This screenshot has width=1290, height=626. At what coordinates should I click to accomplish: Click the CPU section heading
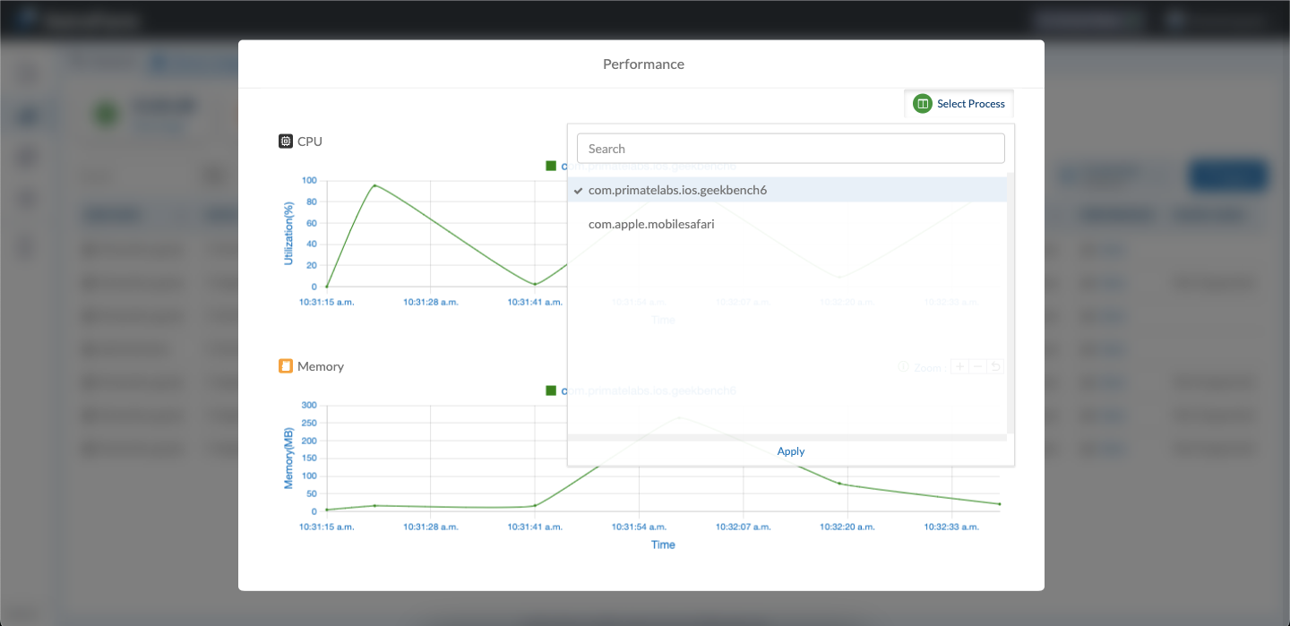(x=310, y=141)
